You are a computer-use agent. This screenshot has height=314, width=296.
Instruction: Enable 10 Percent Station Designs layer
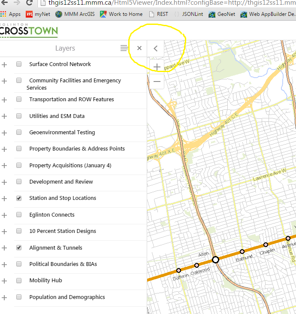point(19,231)
